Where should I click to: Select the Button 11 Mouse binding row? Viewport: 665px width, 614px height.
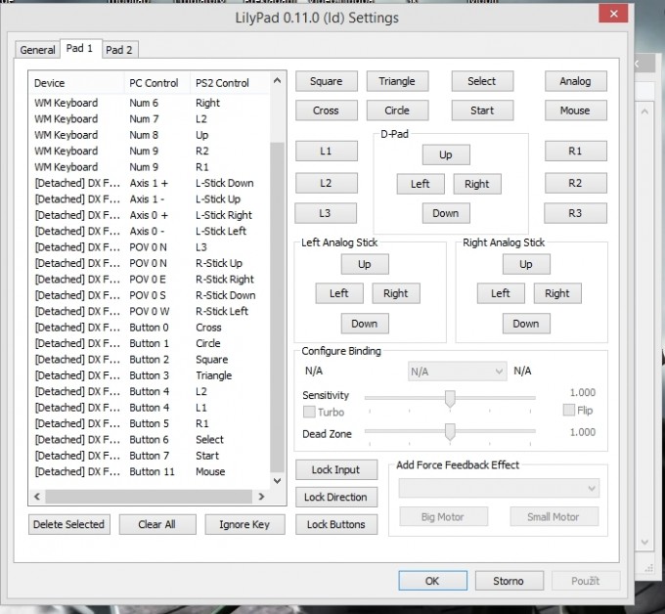tap(150, 471)
